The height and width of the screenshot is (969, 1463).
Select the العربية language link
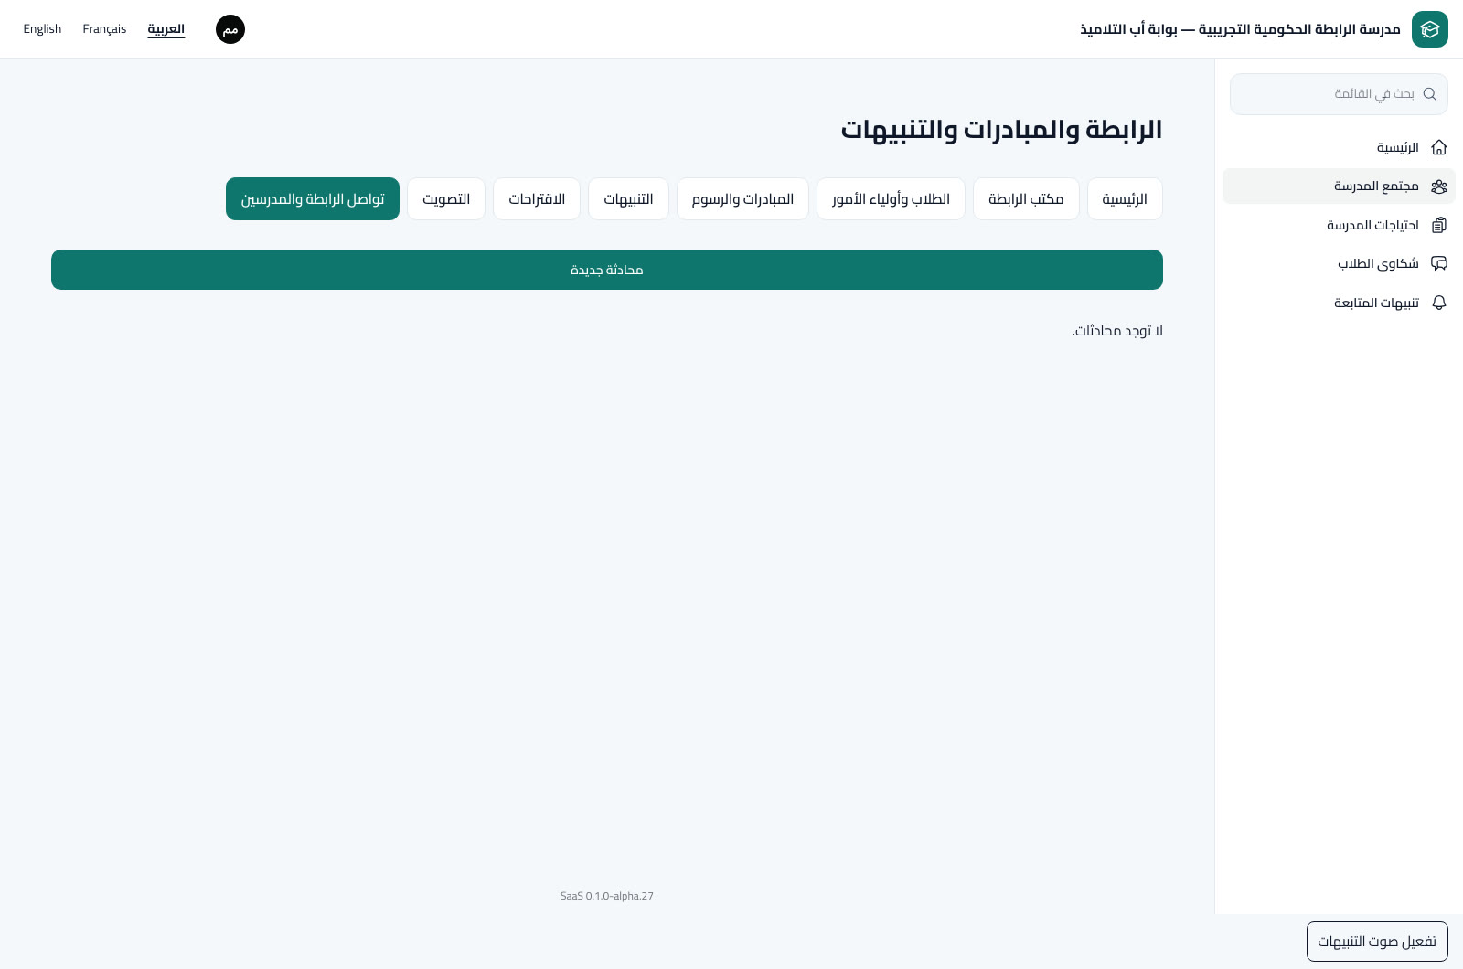click(166, 29)
